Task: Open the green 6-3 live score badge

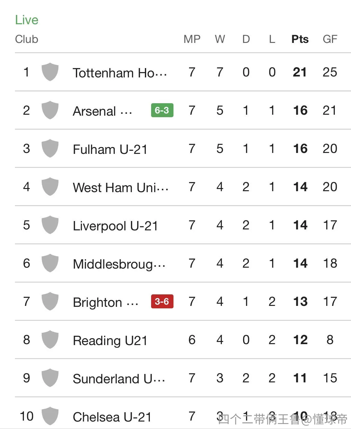Action: 162,110
